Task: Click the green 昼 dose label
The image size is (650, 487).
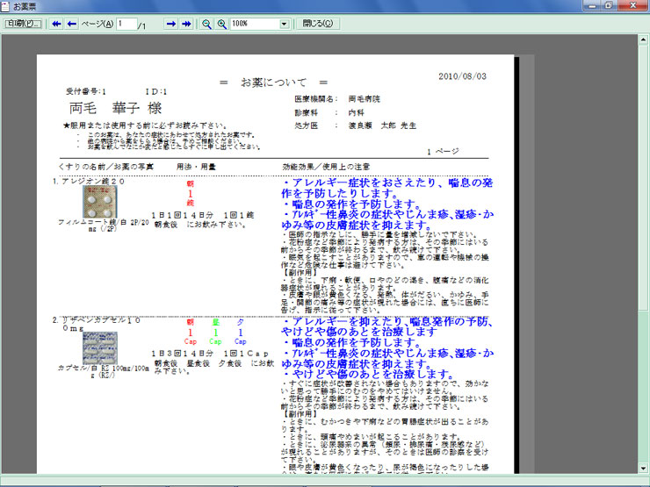Action: (215, 322)
